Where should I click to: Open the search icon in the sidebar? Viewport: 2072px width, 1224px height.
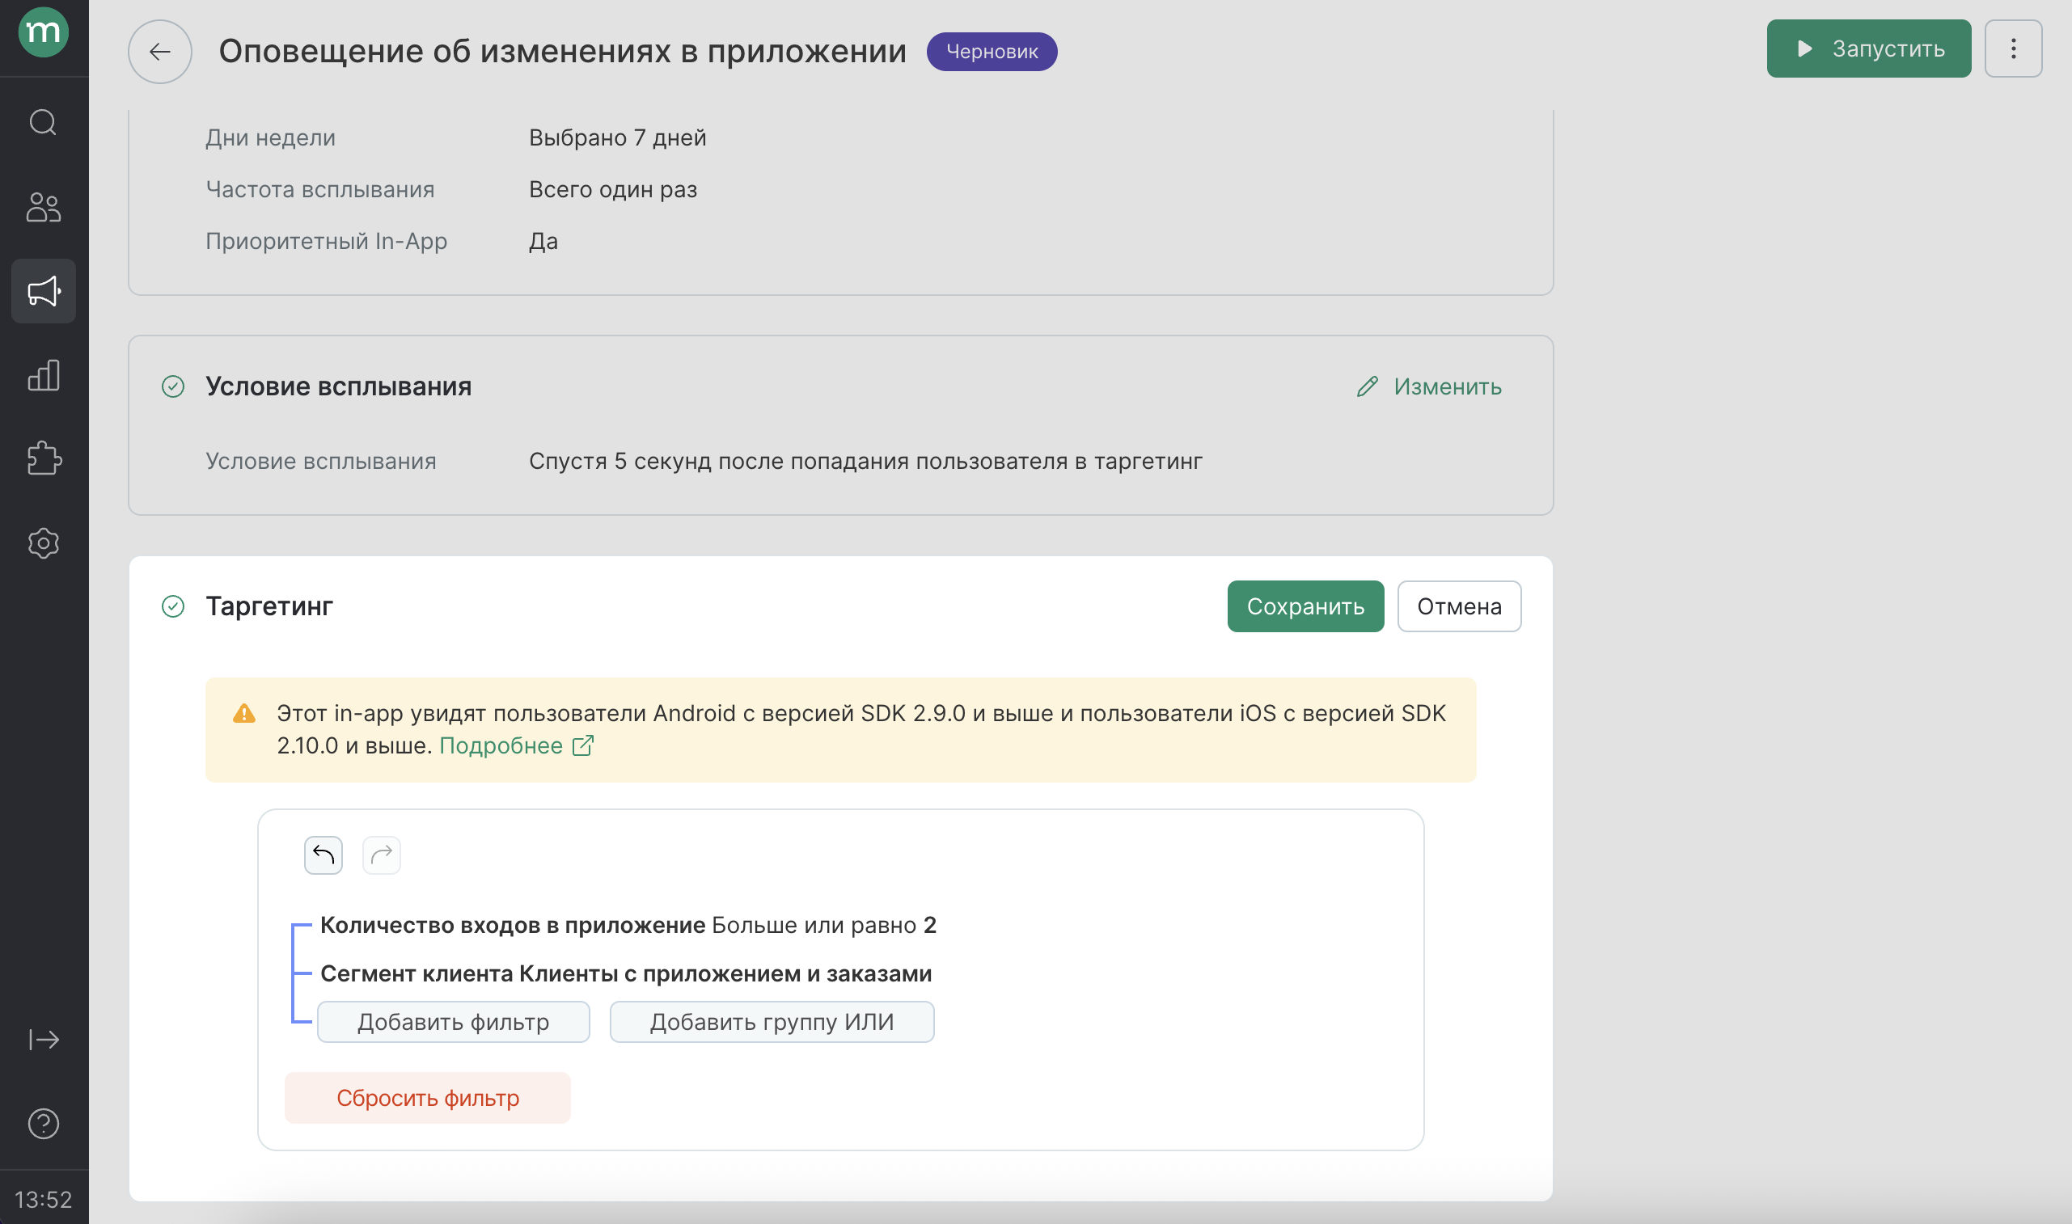43,122
